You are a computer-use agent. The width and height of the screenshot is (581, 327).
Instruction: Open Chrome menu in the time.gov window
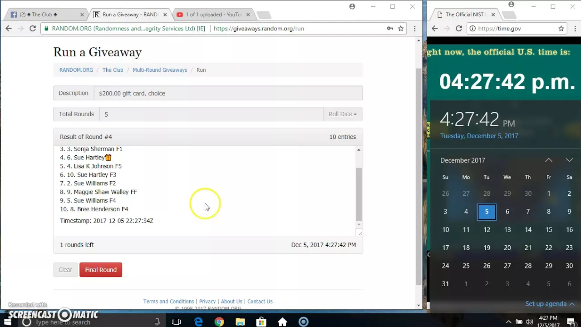tap(575, 28)
